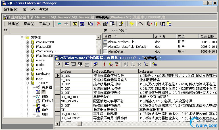Viewport: 219px width, 130px height.
Task: Sort by the 所有者 column header
Action: point(165,36)
